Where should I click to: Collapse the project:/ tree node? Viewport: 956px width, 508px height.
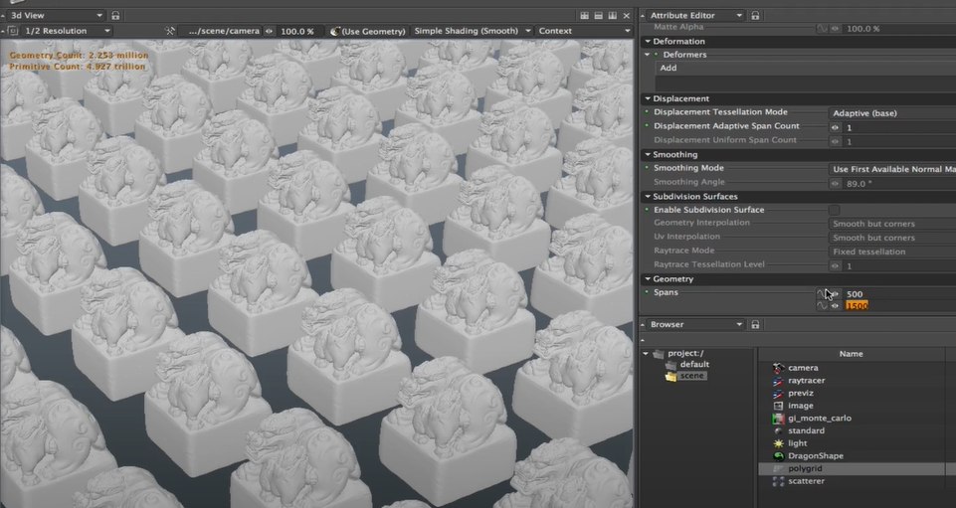(x=646, y=353)
